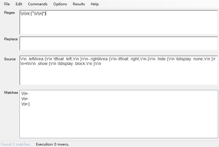This screenshot has width=219, height=147.
Task: Open the Help menu
Action: pyautogui.click(x=95, y=4)
